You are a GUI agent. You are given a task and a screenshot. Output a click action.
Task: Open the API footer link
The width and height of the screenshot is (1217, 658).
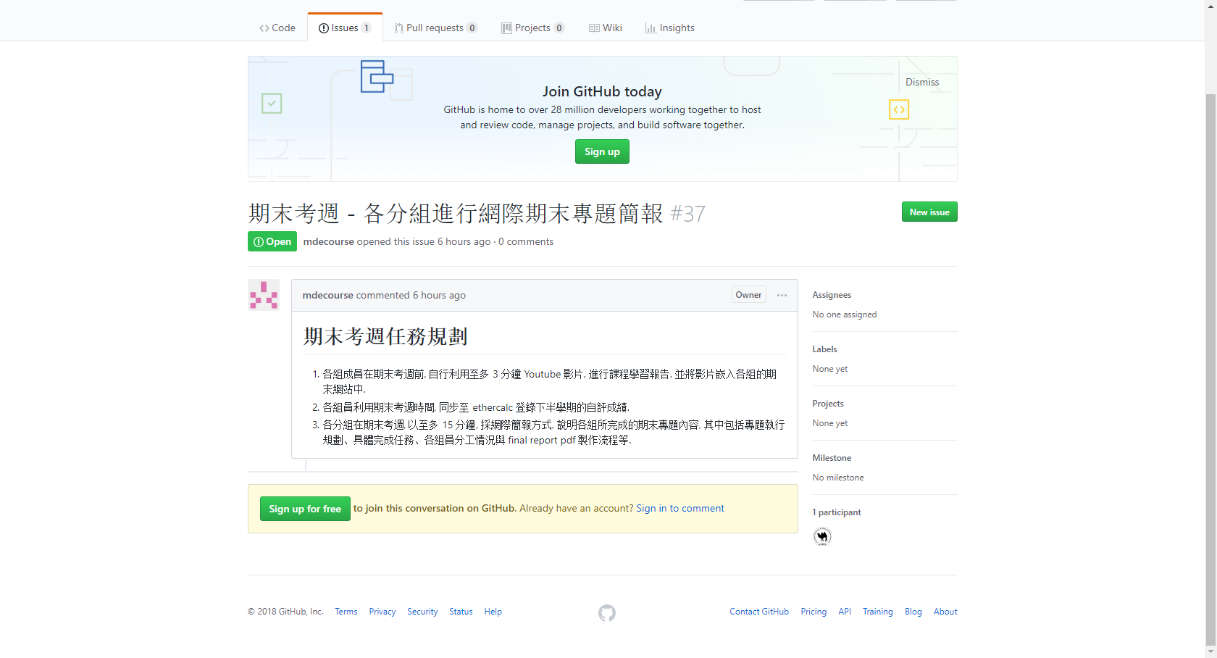845,612
